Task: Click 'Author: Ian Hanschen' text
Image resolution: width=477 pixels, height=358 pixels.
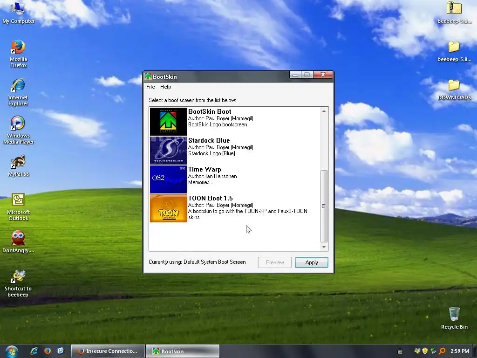Action: pos(212,176)
